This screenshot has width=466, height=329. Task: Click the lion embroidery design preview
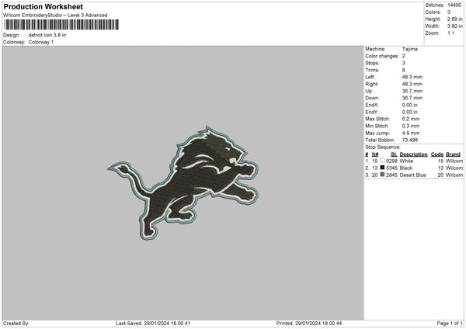183,182
